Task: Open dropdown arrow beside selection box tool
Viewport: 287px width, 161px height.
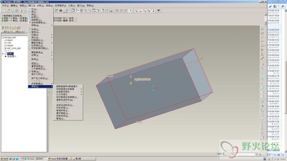Action: click(x=68, y=10)
